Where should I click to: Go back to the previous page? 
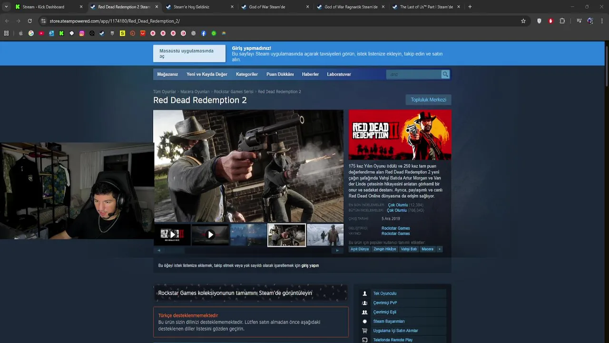(x=7, y=21)
